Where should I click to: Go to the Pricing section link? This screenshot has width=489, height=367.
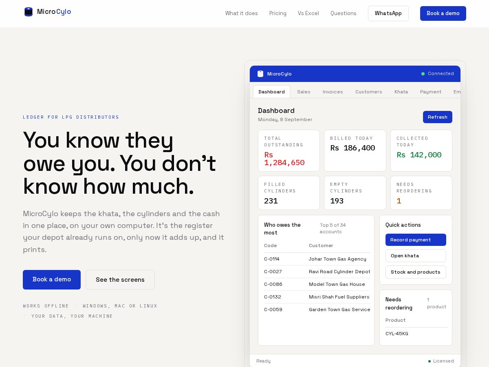pyautogui.click(x=278, y=13)
